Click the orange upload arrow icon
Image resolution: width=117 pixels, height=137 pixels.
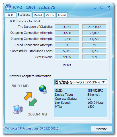[x=28, y=96]
